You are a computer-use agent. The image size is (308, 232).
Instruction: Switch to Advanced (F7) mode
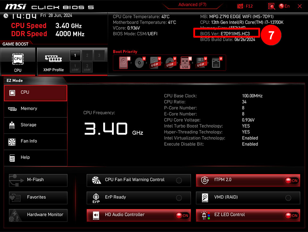(x=193, y=4)
